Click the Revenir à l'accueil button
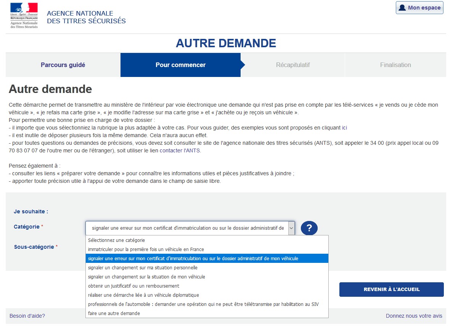 (392, 289)
